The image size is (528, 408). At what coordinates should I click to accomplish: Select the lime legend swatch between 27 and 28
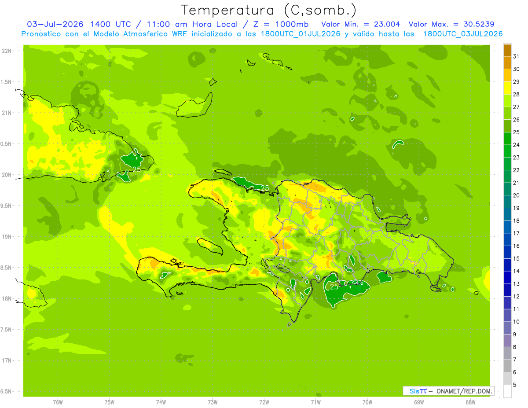[507, 100]
